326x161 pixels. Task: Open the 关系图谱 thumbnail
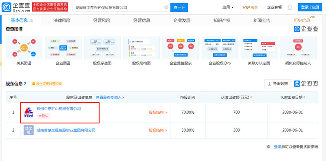[x=24, y=48]
